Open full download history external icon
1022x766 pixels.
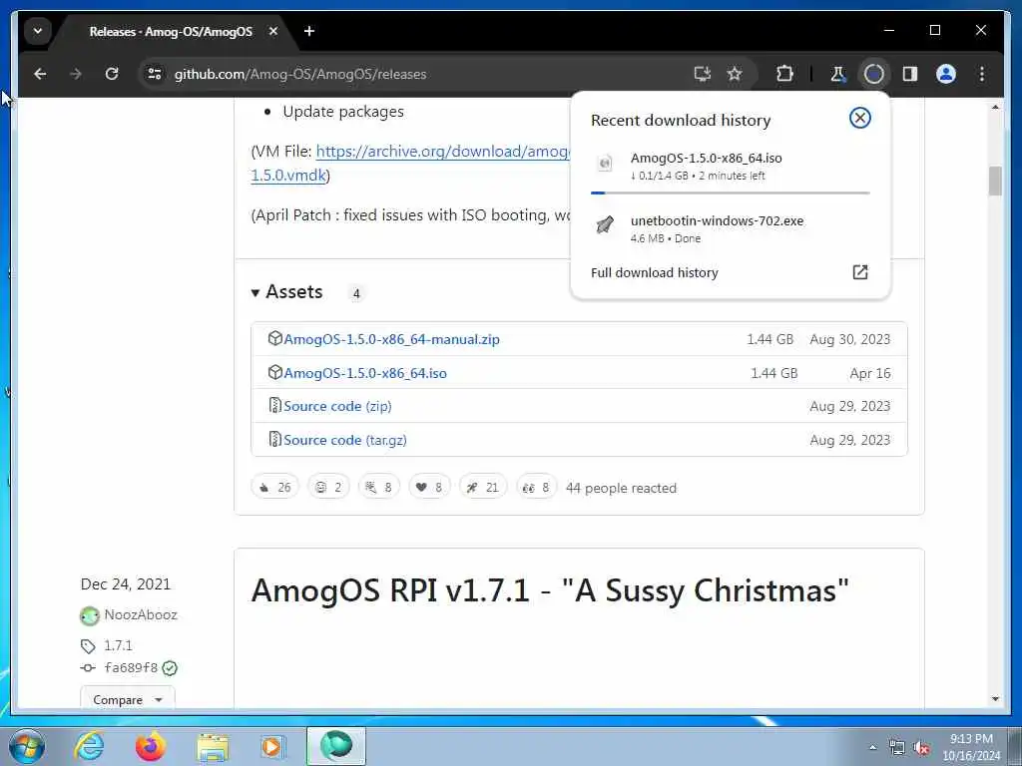click(860, 272)
